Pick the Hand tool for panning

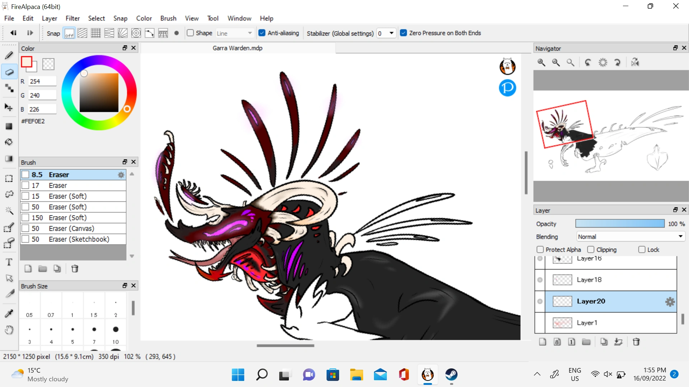(9, 330)
